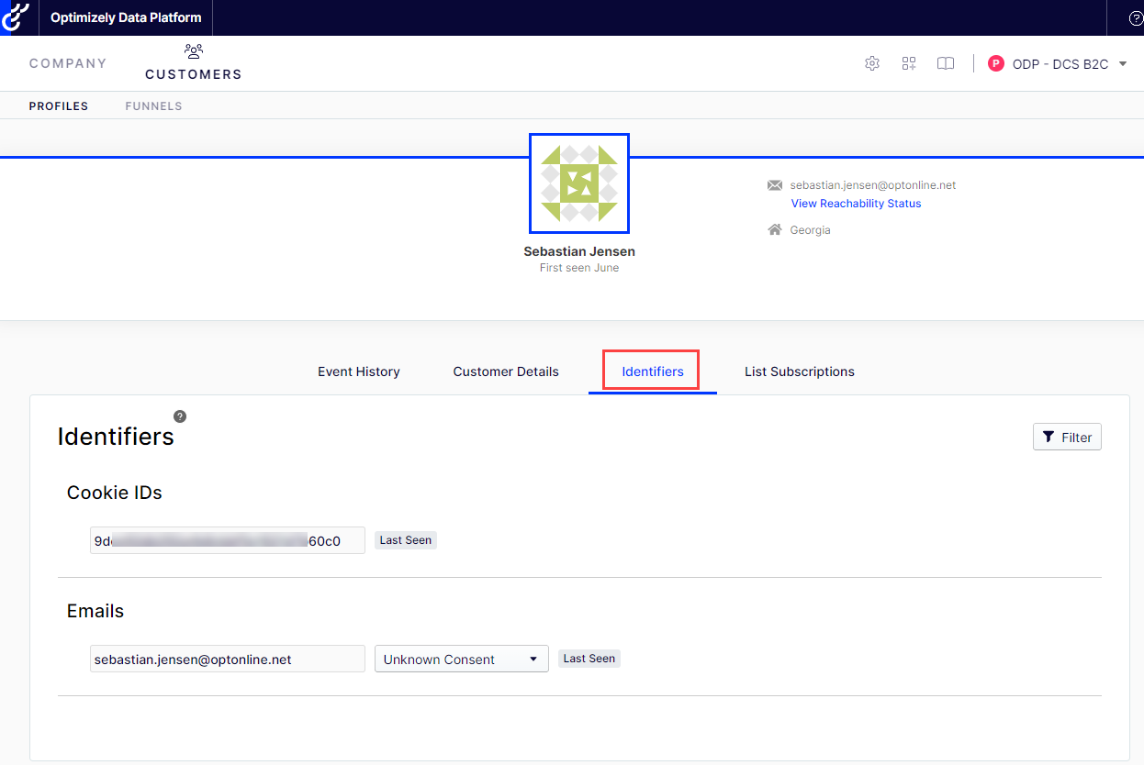Image resolution: width=1144 pixels, height=765 pixels.
Task: Click the Filter button
Action: tap(1067, 438)
